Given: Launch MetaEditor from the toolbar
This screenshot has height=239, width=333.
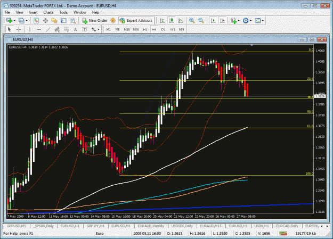Looking at the screenshot, I should tap(113, 21).
